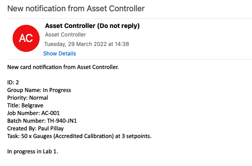Click the (Do not reply) text in sender

click(x=118, y=26)
